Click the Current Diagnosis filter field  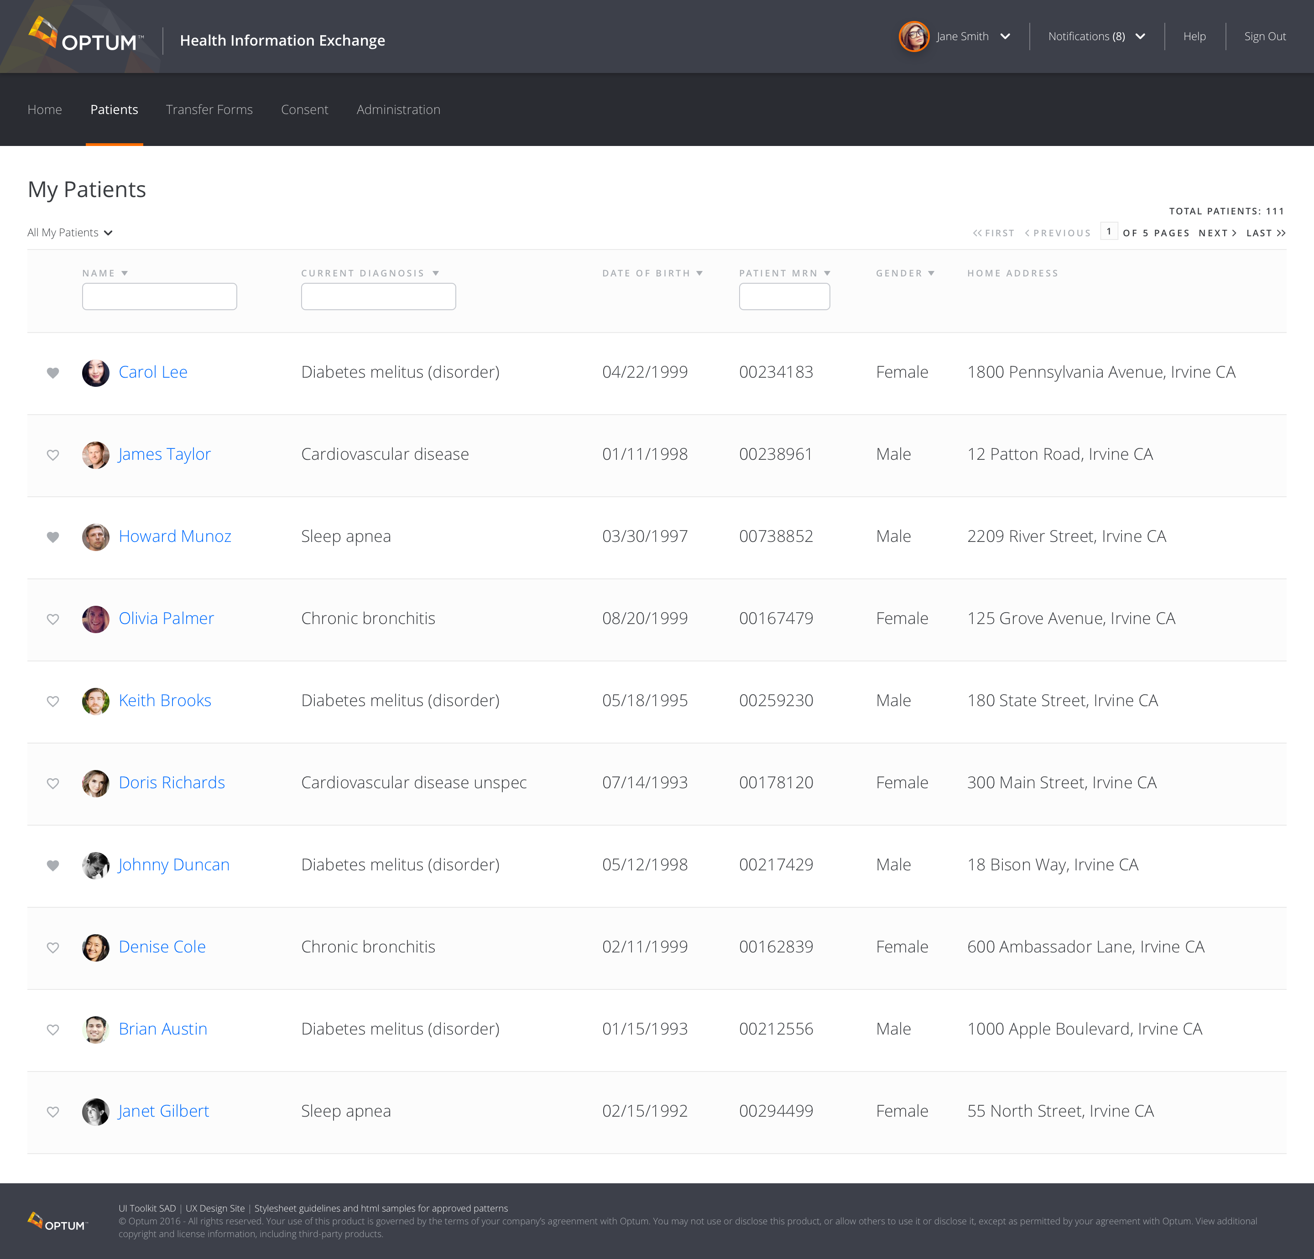[378, 297]
